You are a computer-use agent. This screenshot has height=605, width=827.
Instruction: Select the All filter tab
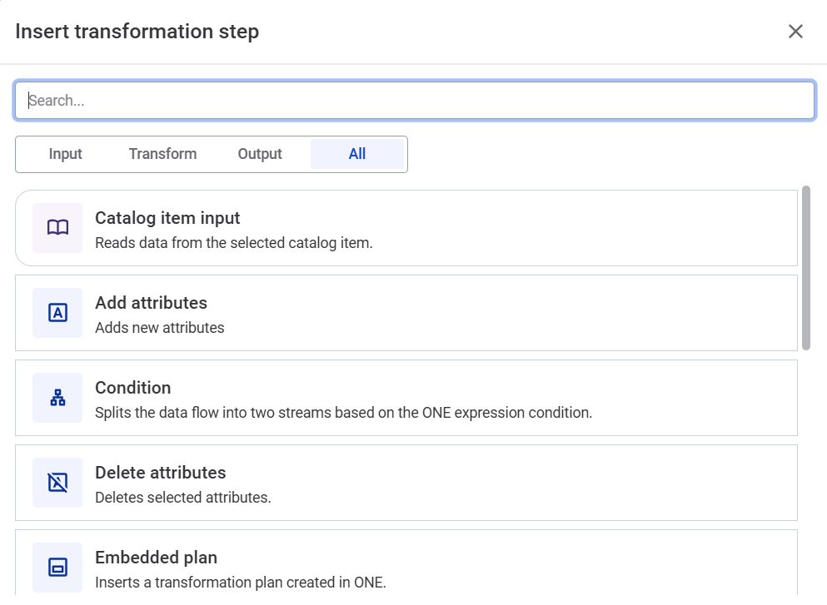357,154
